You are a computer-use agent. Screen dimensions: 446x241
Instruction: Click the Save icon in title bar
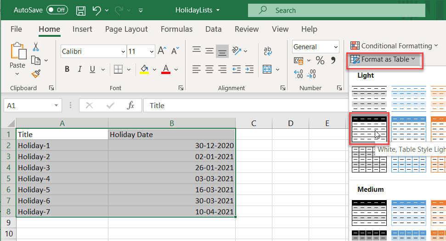point(81,11)
